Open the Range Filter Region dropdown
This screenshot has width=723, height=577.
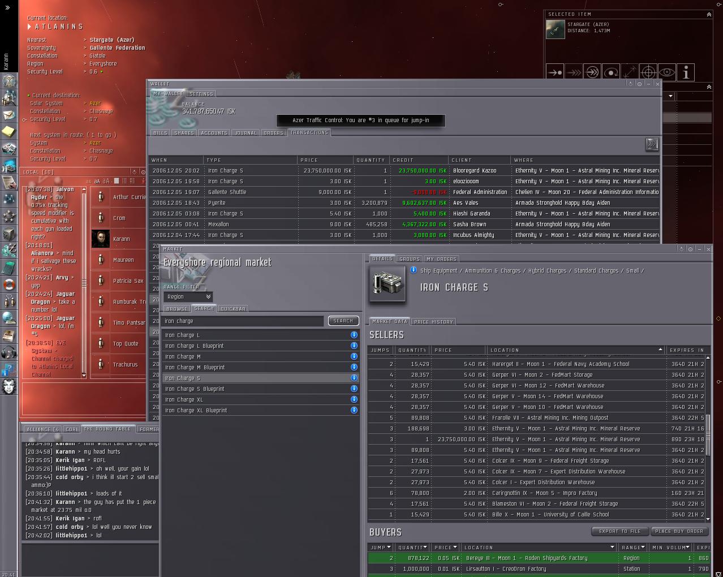[188, 296]
